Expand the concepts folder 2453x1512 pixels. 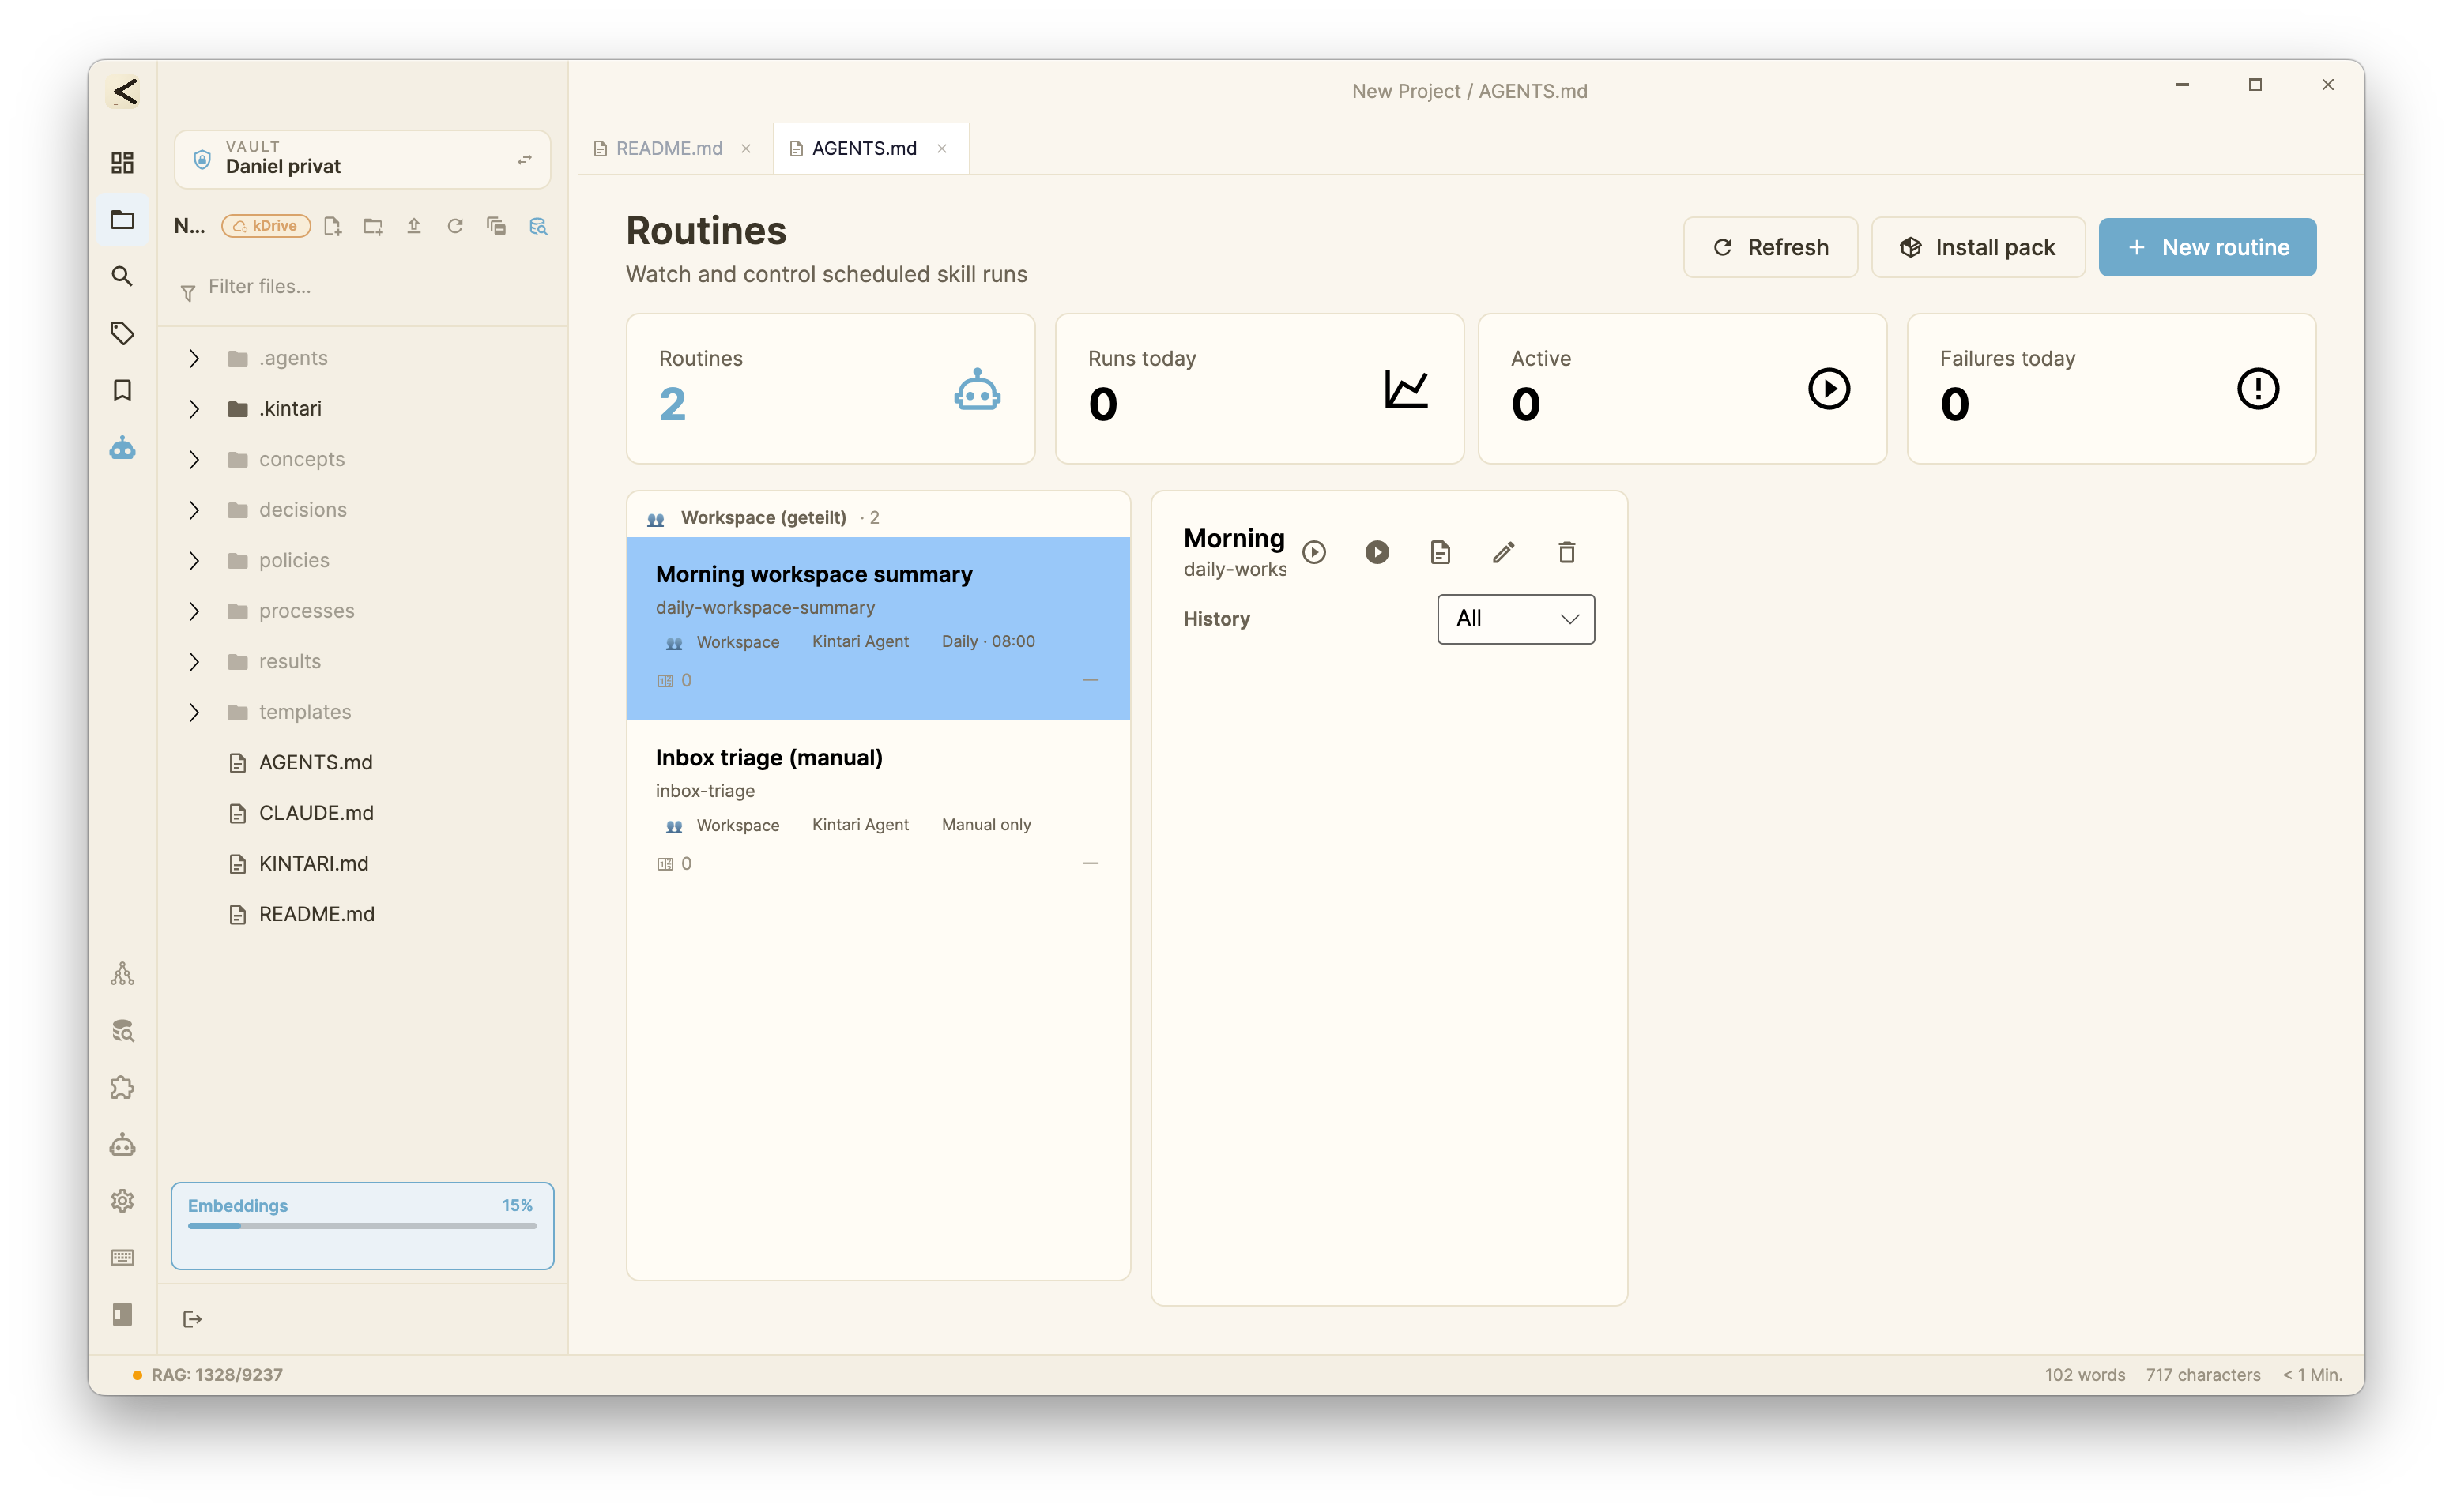194,459
